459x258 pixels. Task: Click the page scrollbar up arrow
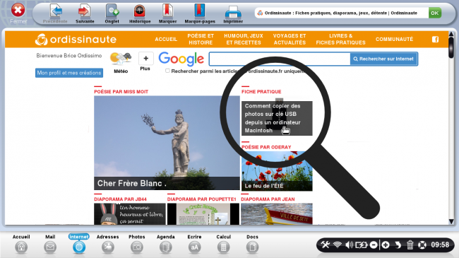click(x=451, y=35)
